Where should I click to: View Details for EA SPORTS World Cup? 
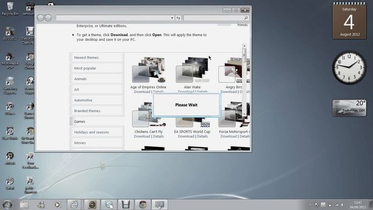tap(202, 136)
